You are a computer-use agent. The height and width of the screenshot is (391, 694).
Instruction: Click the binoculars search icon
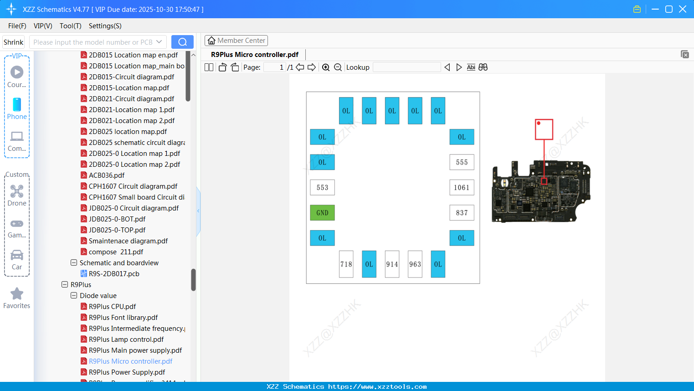pos(483,67)
